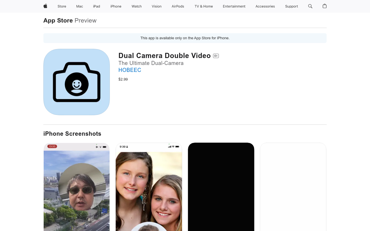
Task: Open the Entertainment menu
Action: (234, 6)
